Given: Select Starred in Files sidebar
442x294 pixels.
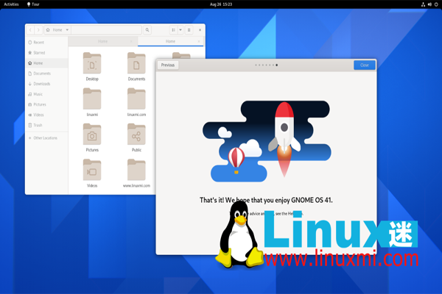Looking at the screenshot, I should [x=47, y=53].
